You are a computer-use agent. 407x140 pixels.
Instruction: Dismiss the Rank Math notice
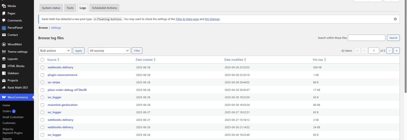coord(395,19)
